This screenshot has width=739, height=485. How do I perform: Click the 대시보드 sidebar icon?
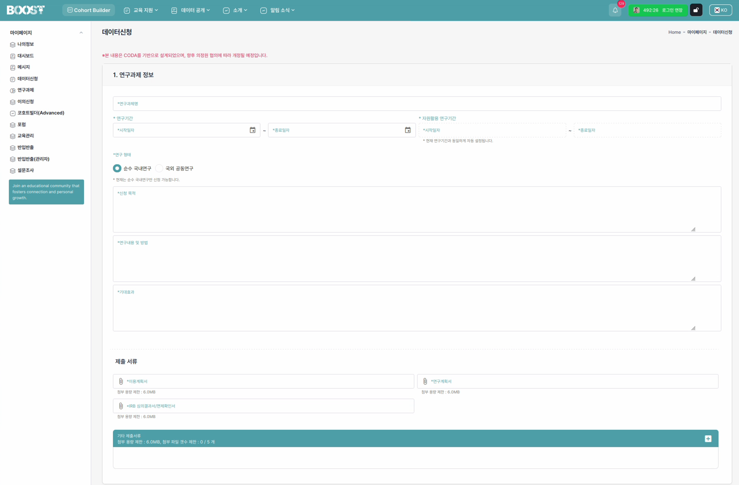coord(13,56)
